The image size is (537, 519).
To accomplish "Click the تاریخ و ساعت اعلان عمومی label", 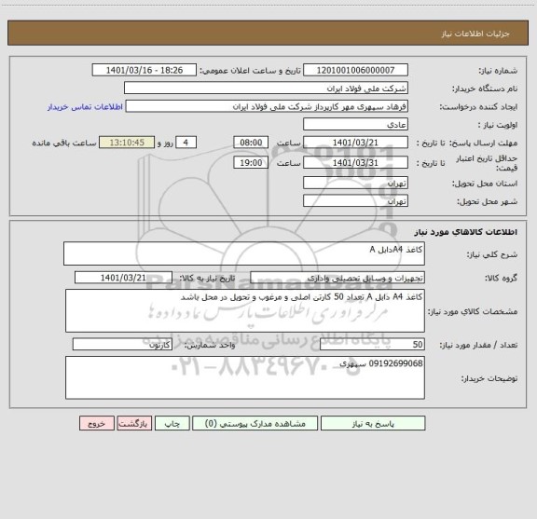I will (251, 71).
